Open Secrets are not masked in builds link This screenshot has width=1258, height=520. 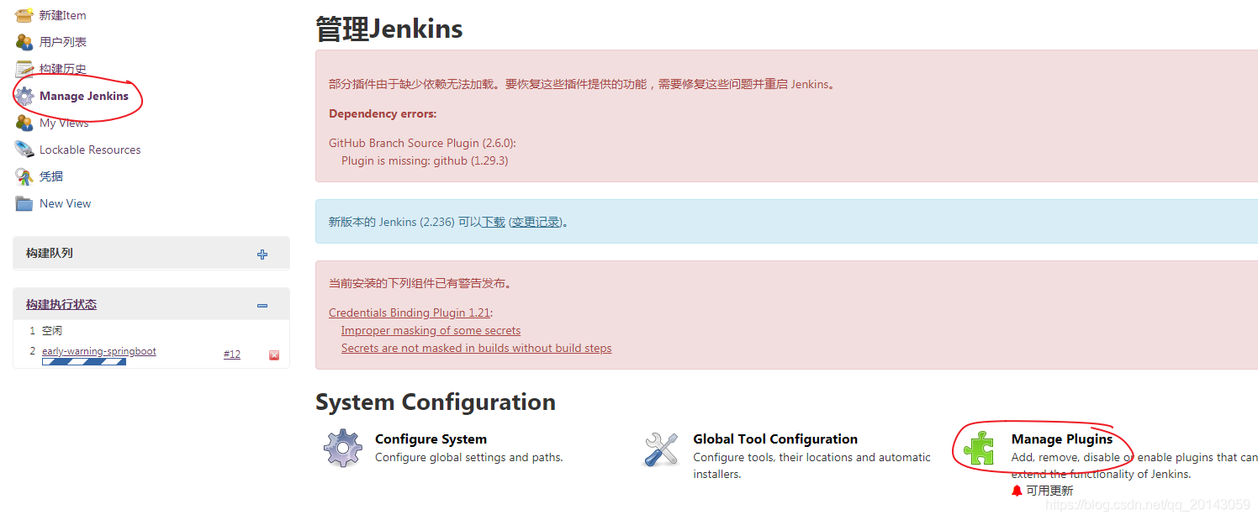(476, 348)
